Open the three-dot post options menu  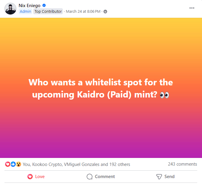192,8
